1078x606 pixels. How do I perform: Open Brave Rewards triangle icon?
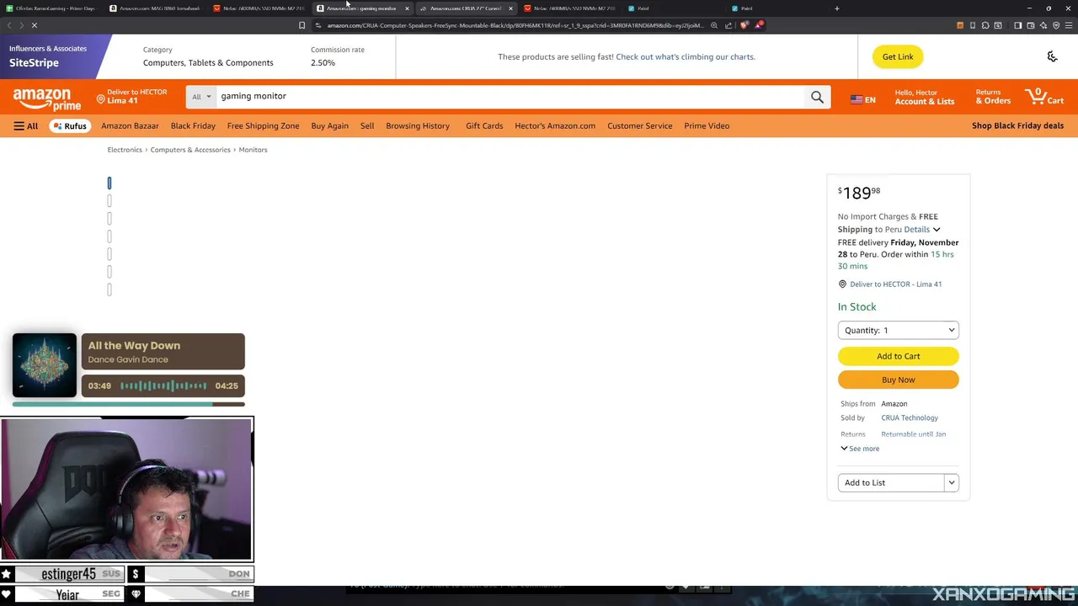758,25
